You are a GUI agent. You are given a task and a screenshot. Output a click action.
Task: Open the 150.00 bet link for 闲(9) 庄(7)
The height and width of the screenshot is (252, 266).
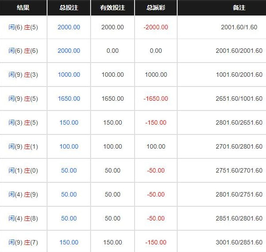click(69, 242)
